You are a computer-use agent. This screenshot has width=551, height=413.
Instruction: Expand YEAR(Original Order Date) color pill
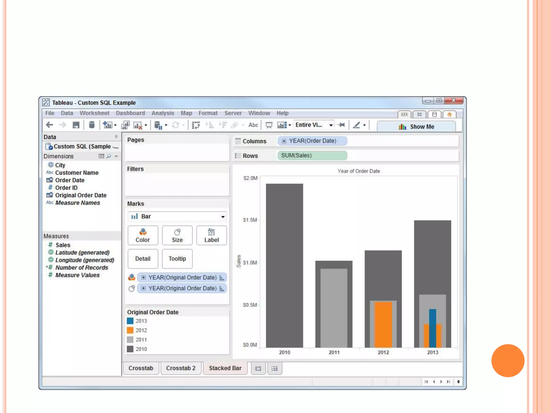tap(143, 277)
